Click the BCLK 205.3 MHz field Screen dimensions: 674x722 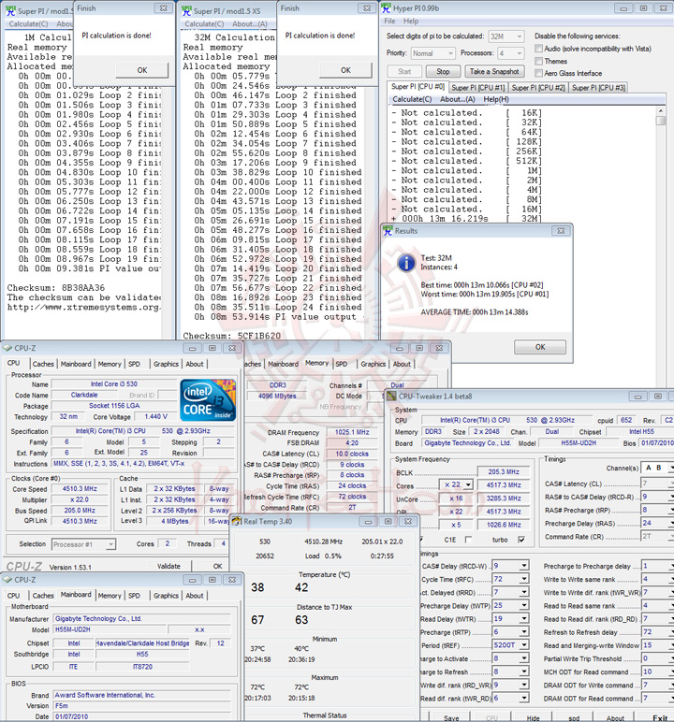tap(504, 471)
